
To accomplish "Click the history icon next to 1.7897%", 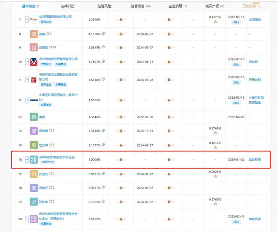I will point(103,61).
